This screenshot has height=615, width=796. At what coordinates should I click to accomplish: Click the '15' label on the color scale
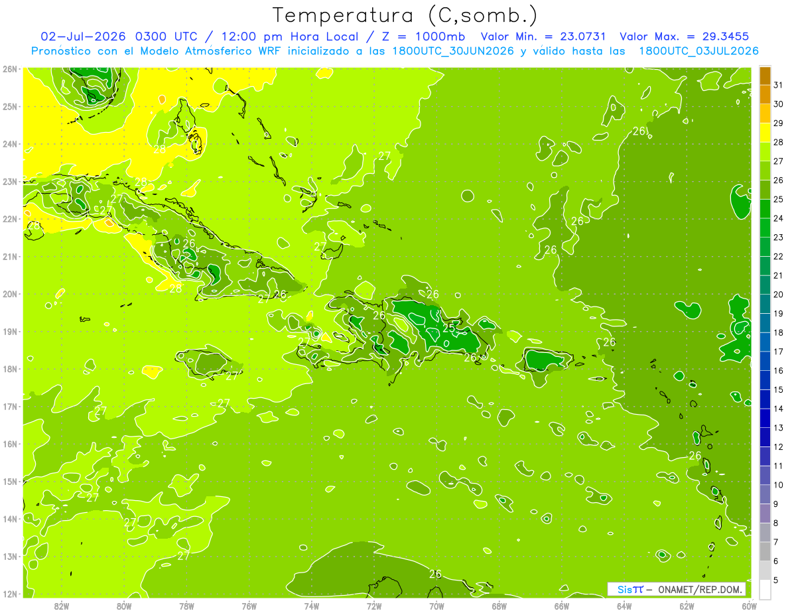pos(779,389)
